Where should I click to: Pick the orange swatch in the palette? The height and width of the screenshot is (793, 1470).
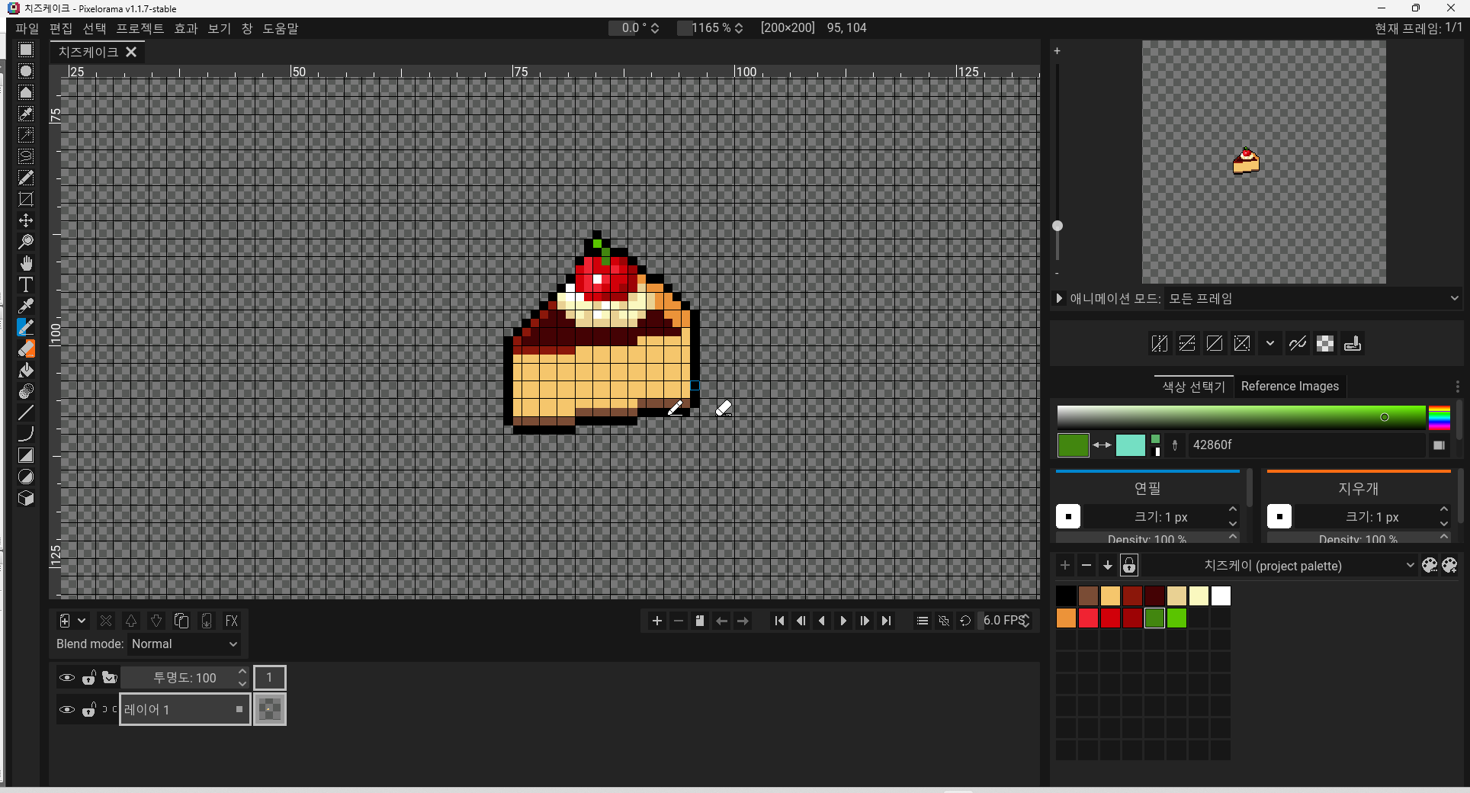[x=1066, y=618]
